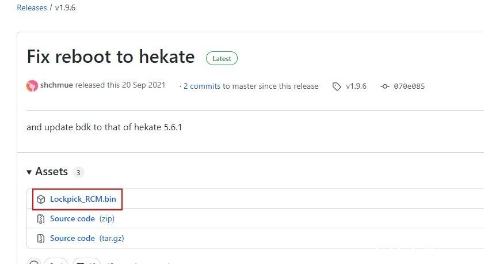This screenshot has height=264, width=484.
Task: Download Lockpick_RCM.bin
Action: click(x=83, y=199)
